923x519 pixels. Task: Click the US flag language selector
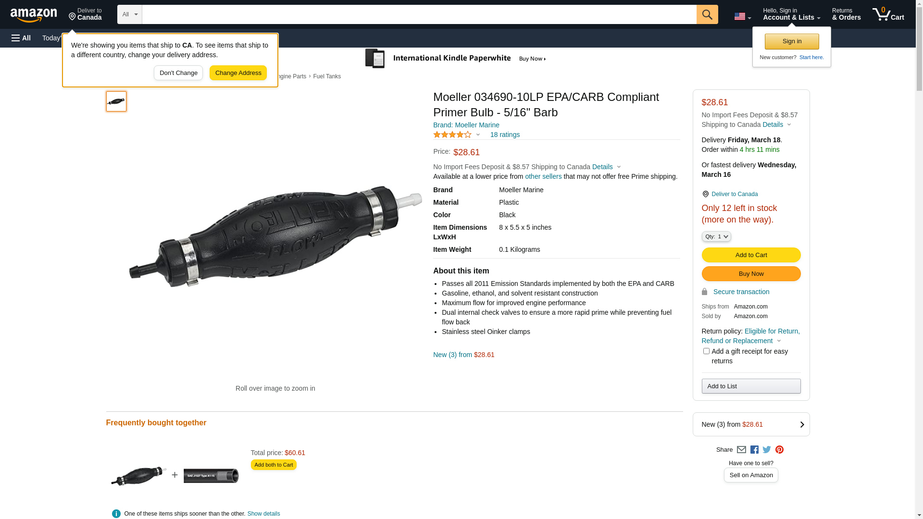tap(742, 16)
